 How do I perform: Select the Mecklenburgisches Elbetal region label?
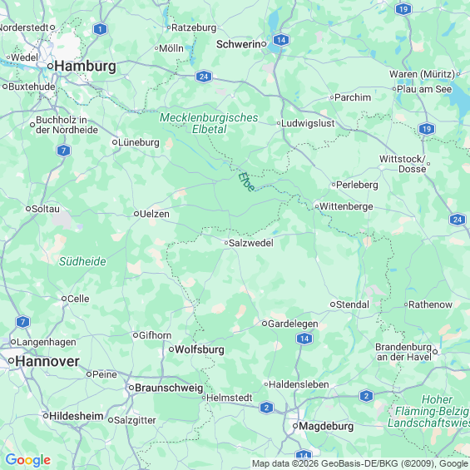(x=209, y=123)
